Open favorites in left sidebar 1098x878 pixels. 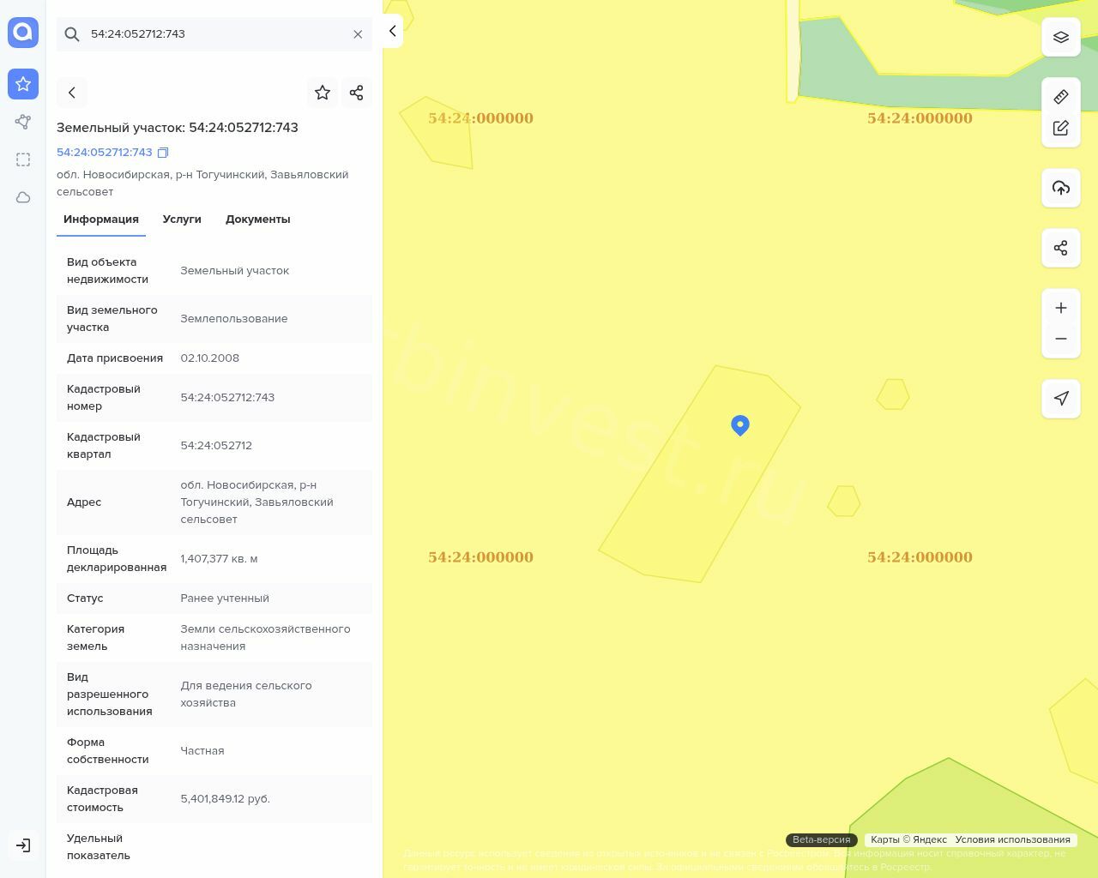[x=23, y=84]
